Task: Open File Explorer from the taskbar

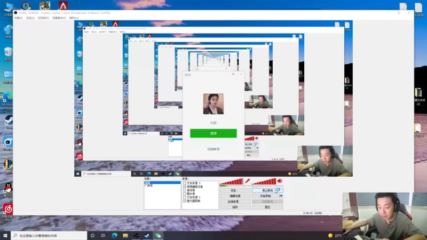Action: (125, 235)
